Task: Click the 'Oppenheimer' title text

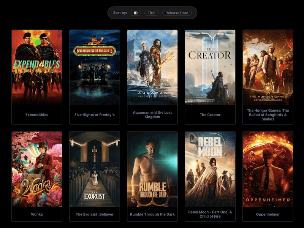Action: point(268,214)
